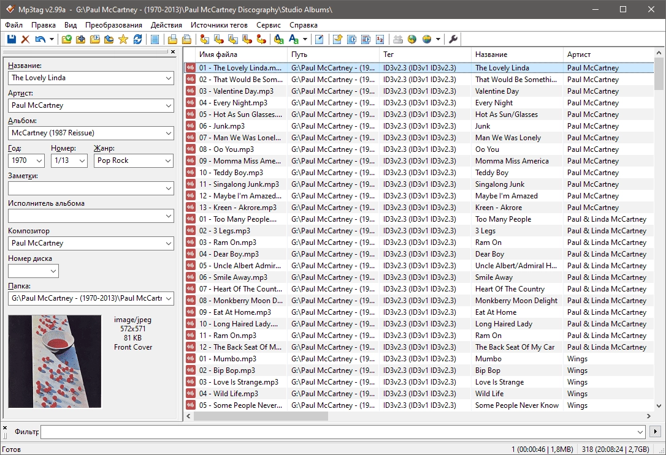
Task: Close the tag panel with small x
Action: click(x=173, y=51)
